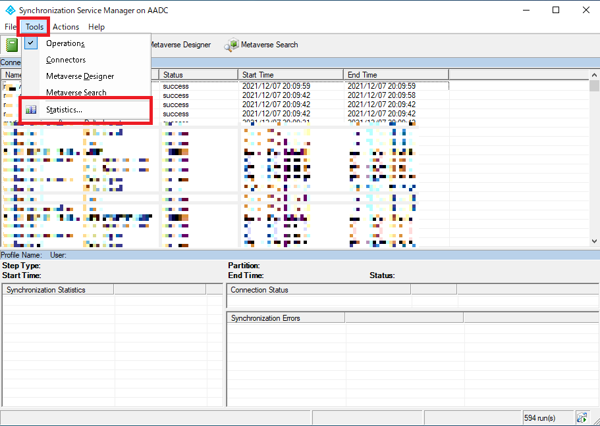Click the Synchronization Errors column header
This screenshot has width=600, height=426.
[286, 318]
